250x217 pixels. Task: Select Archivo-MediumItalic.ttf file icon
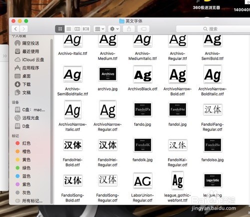(142, 41)
